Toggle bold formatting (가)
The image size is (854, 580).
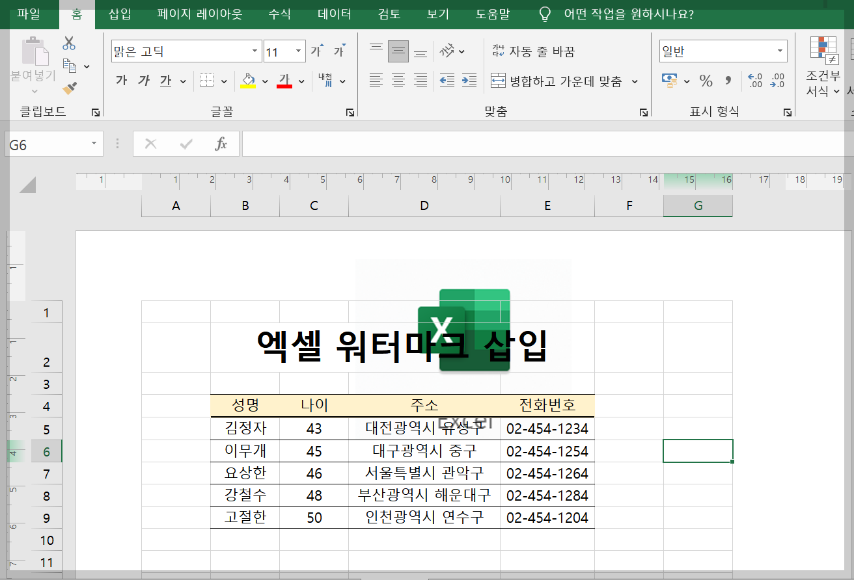click(122, 81)
